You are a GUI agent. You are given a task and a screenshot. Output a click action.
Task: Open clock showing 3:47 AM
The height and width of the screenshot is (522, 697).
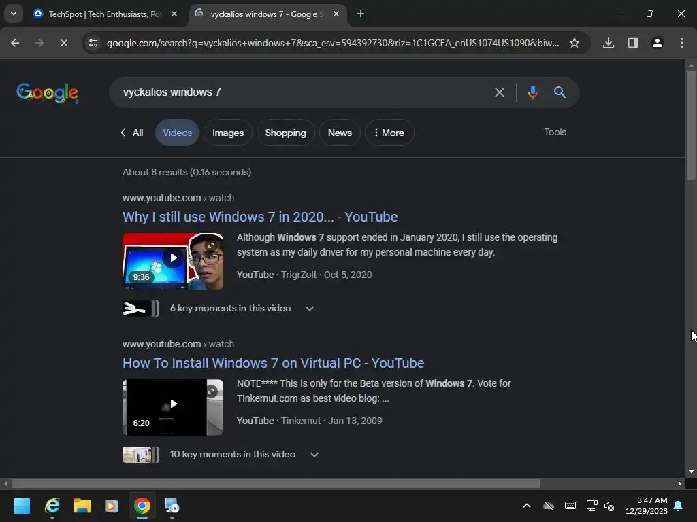point(647,506)
